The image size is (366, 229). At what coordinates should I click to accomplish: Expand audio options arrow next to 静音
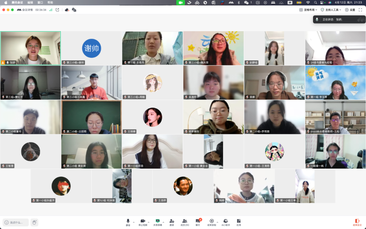[x=134, y=222]
